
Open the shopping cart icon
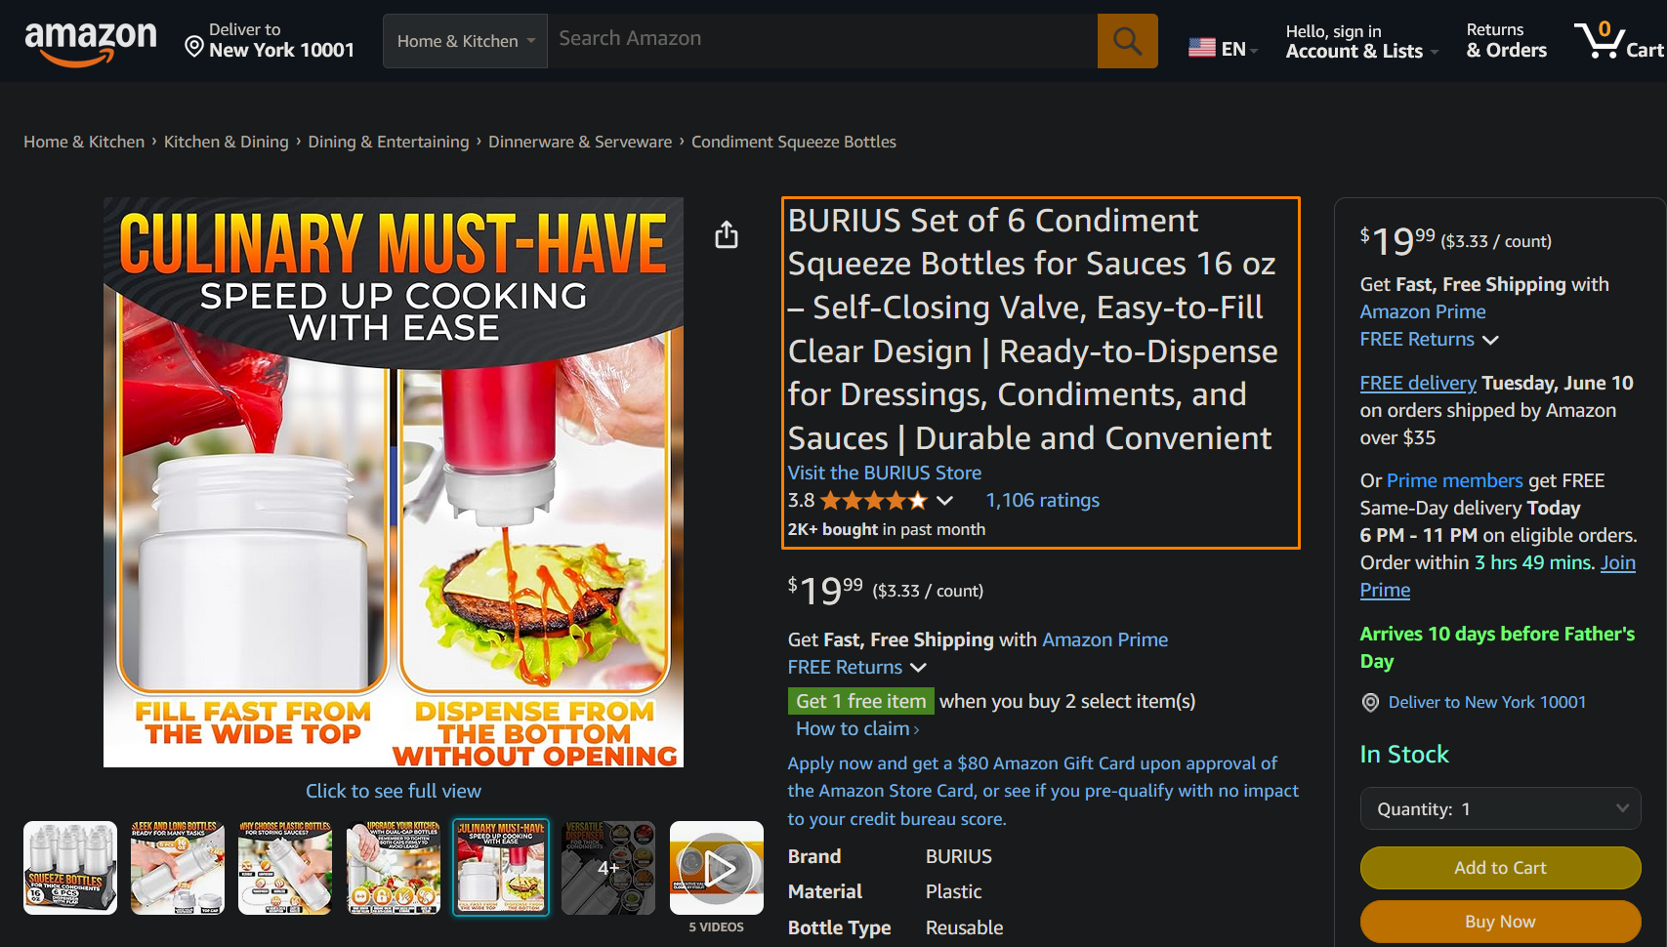[1618, 41]
